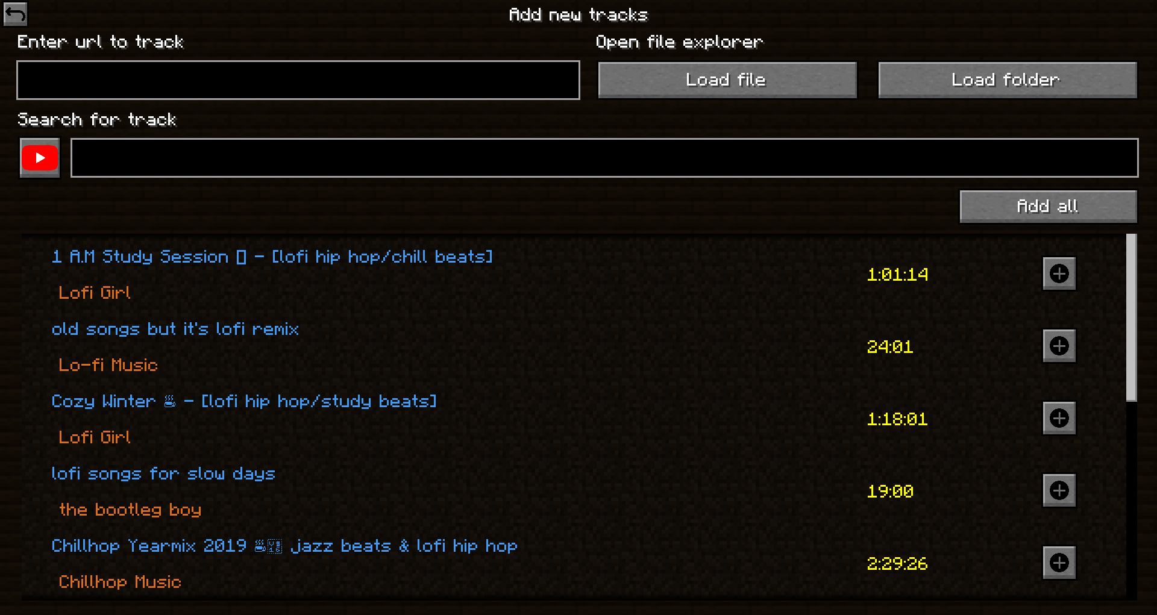Add Chillhop Yearmix 2019 track
The height and width of the screenshot is (615, 1157).
pyautogui.click(x=1059, y=563)
